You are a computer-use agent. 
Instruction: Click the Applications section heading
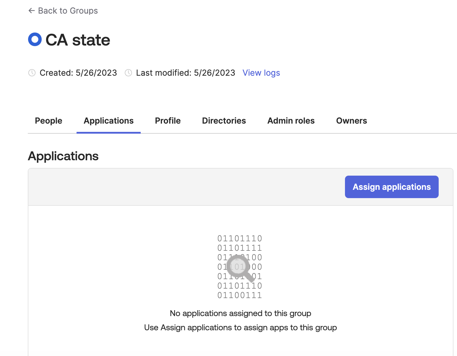click(x=63, y=156)
